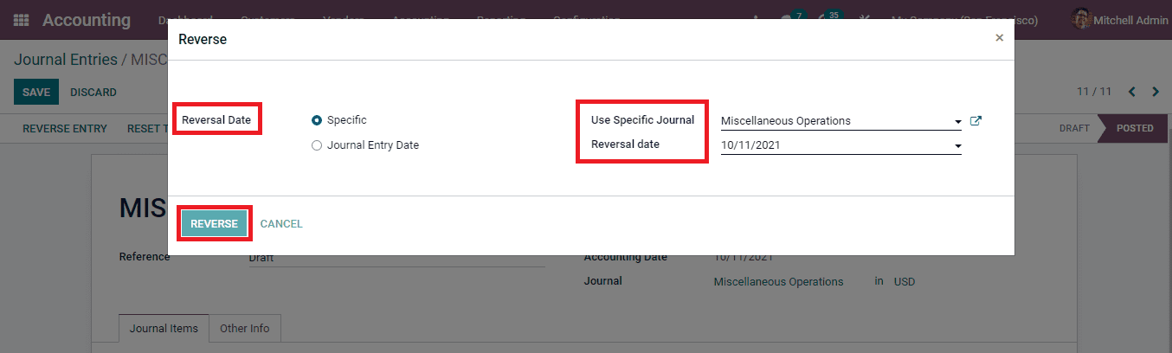This screenshot has height=353, width=1172.
Task: Open external link for Miscellaneous Operations journal
Action: pos(976,121)
